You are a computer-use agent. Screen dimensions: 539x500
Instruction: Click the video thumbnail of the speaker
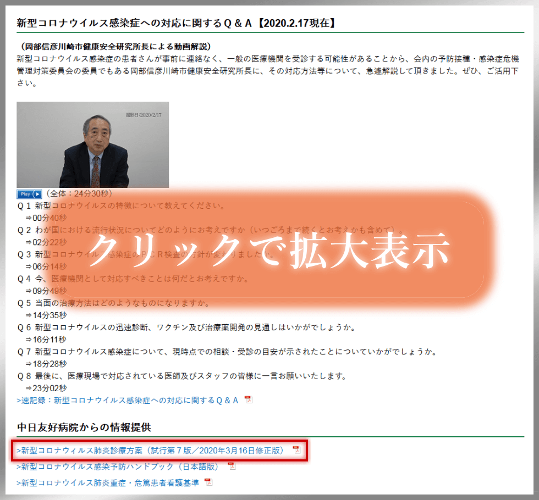coord(93,145)
